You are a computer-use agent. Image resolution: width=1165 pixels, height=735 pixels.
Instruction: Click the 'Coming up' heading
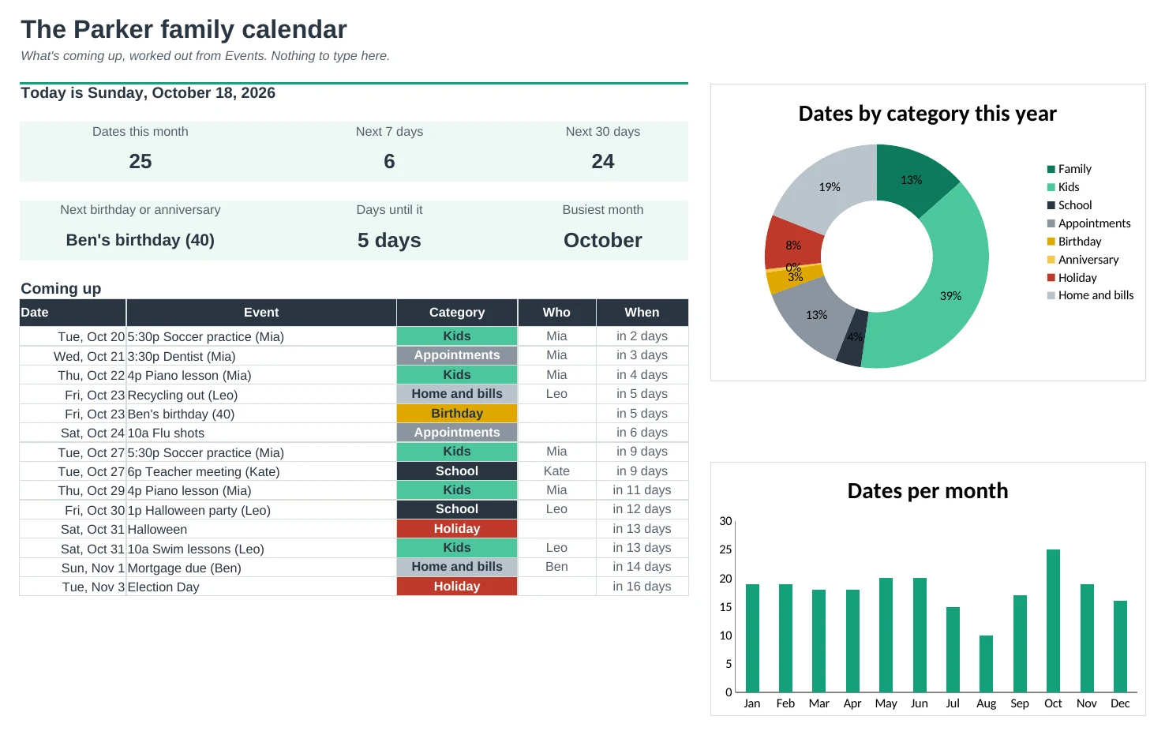61,288
